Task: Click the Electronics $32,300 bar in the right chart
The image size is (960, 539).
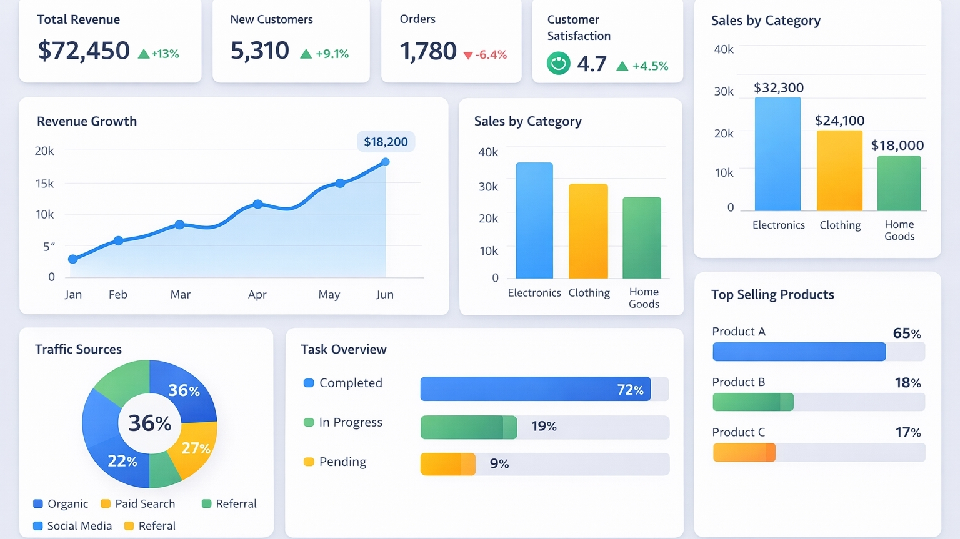Action: click(x=777, y=154)
